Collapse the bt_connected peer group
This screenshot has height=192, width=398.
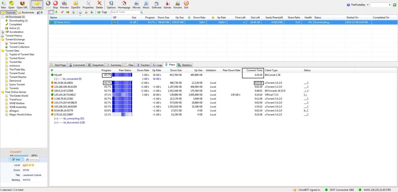(56, 79)
